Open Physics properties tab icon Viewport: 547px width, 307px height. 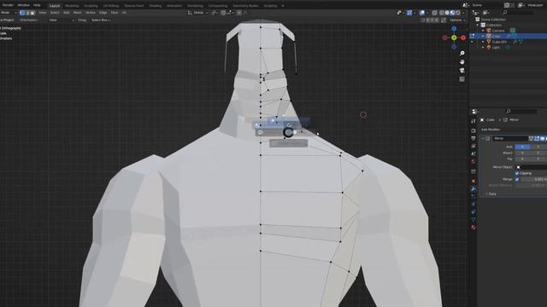pos(473,205)
